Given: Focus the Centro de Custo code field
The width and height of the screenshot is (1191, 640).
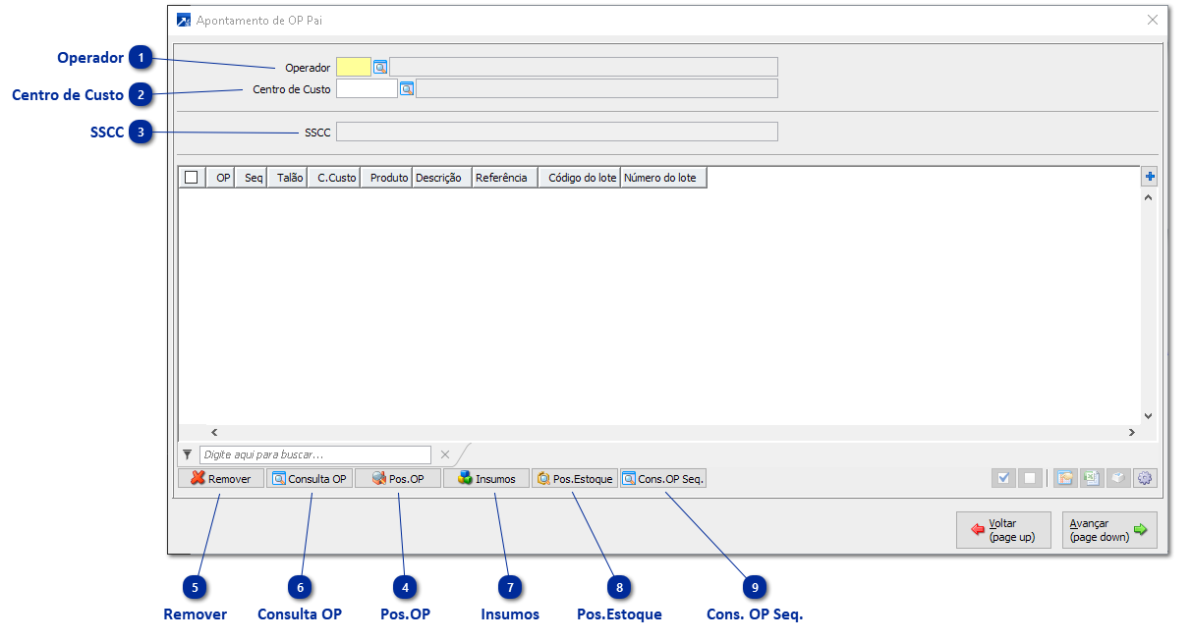Looking at the screenshot, I should (x=367, y=88).
